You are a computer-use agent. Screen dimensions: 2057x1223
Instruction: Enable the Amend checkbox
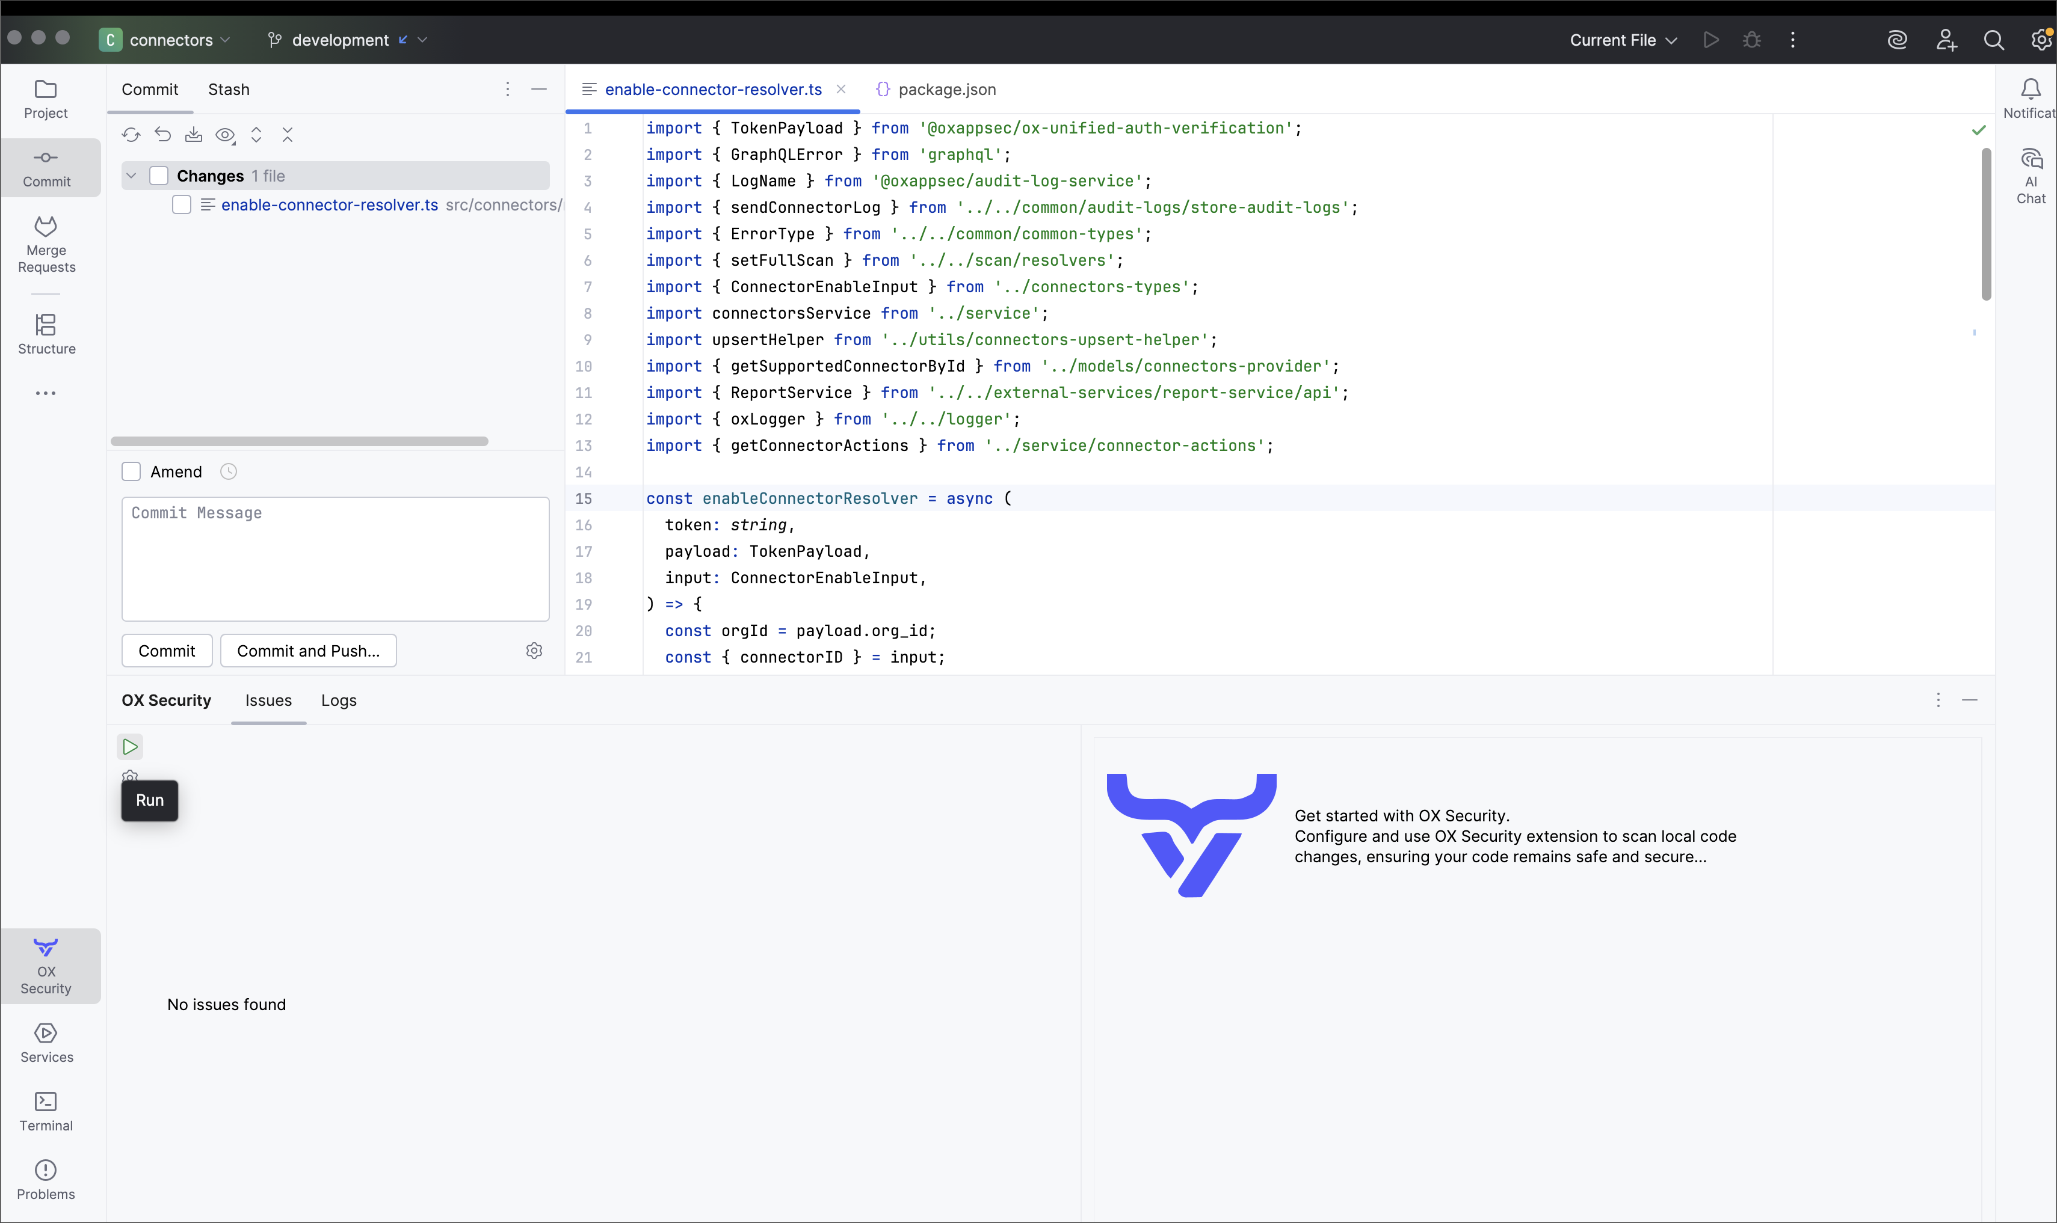131,471
